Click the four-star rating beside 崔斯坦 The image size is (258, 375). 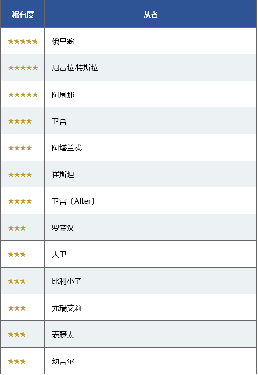click(x=20, y=175)
